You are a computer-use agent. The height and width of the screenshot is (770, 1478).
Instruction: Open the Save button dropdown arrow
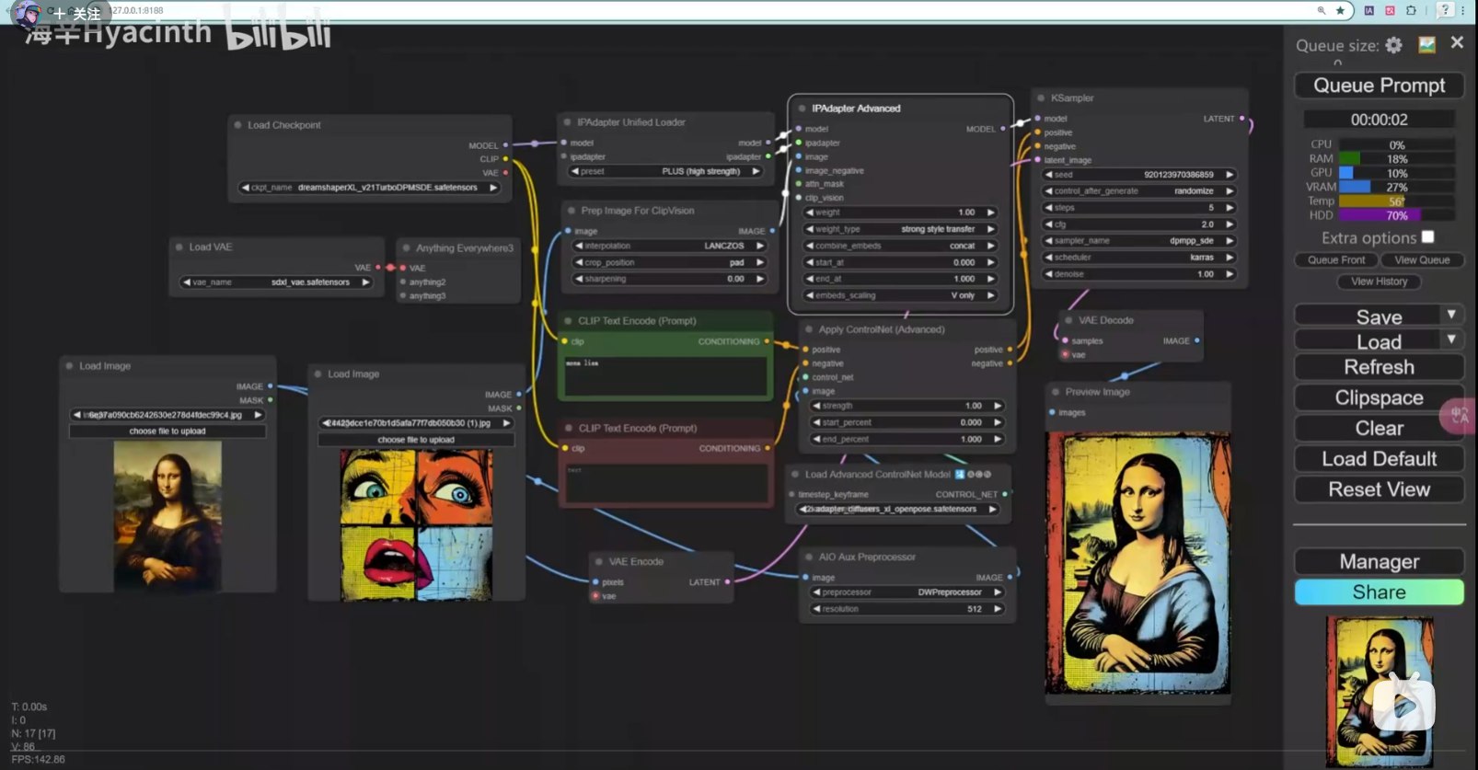pos(1451,315)
